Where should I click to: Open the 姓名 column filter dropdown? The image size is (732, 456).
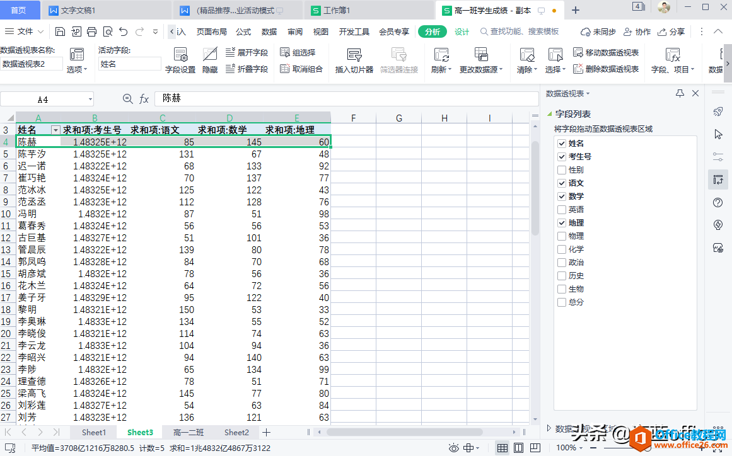(x=55, y=130)
